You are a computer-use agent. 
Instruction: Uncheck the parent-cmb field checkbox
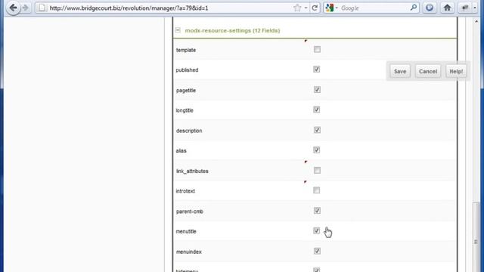pyautogui.click(x=317, y=211)
